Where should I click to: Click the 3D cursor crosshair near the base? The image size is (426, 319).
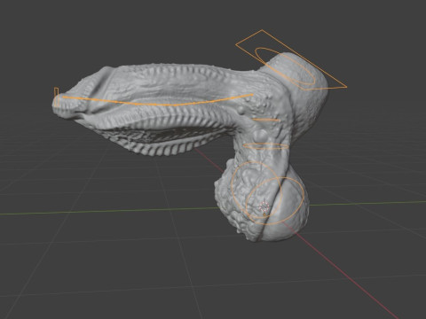click(x=264, y=206)
